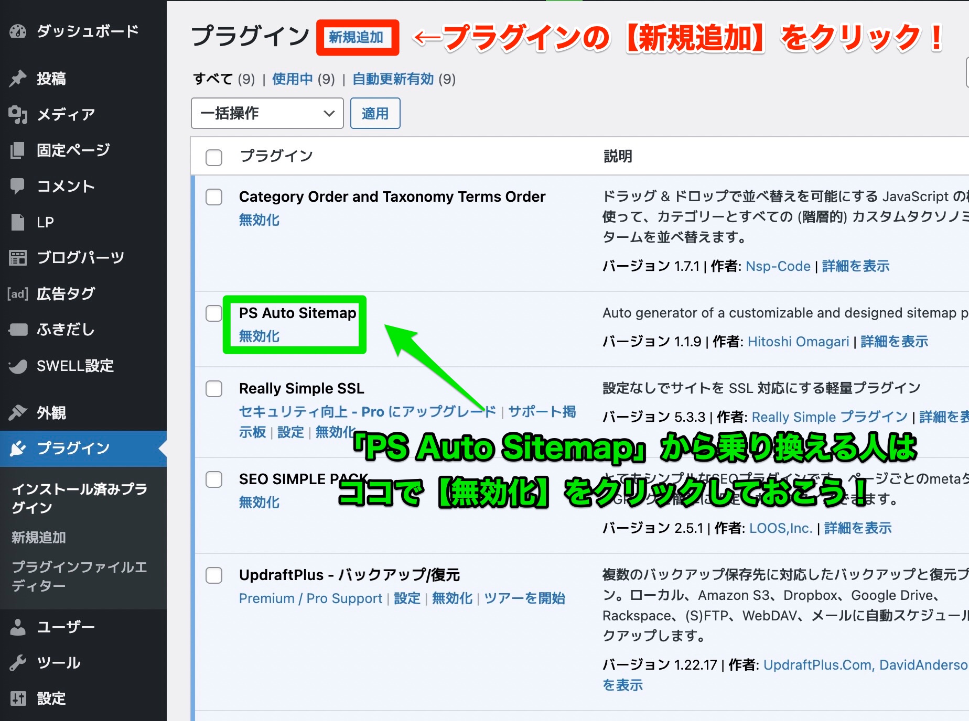Click the 新規追加 button beside the page title
The height and width of the screenshot is (721, 969).
click(357, 37)
